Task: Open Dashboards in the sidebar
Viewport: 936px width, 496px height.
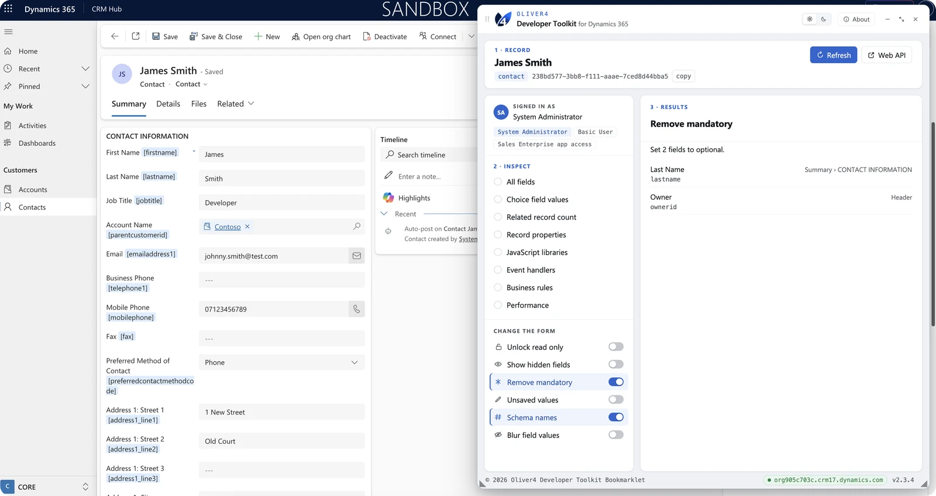Action: (37, 143)
